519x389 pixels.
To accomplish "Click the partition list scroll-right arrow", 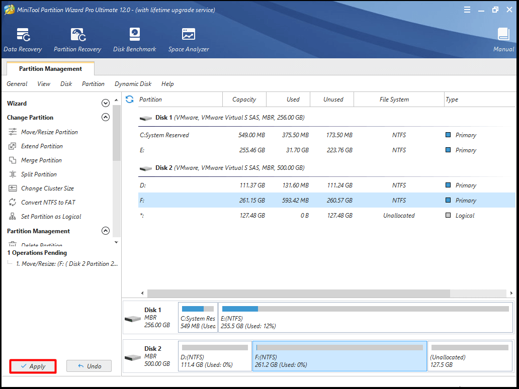I will (x=511, y=293).
